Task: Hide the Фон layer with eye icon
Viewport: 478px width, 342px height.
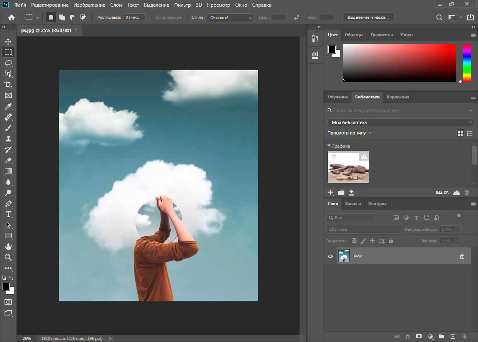Action: pyautogui.click(x=330, y=256)
